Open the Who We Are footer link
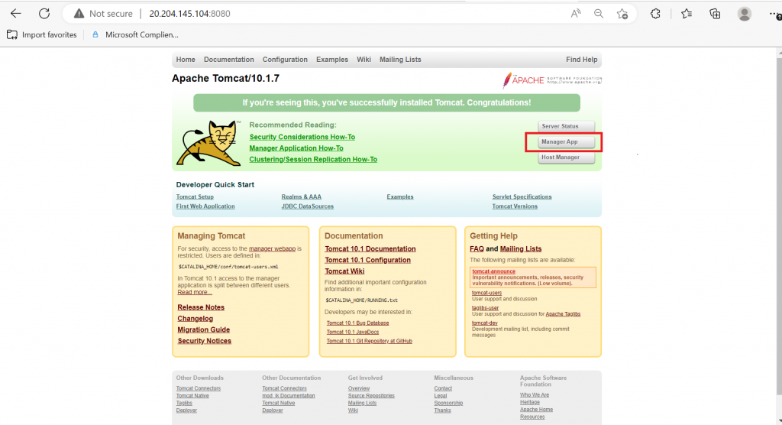 point(534,395)
